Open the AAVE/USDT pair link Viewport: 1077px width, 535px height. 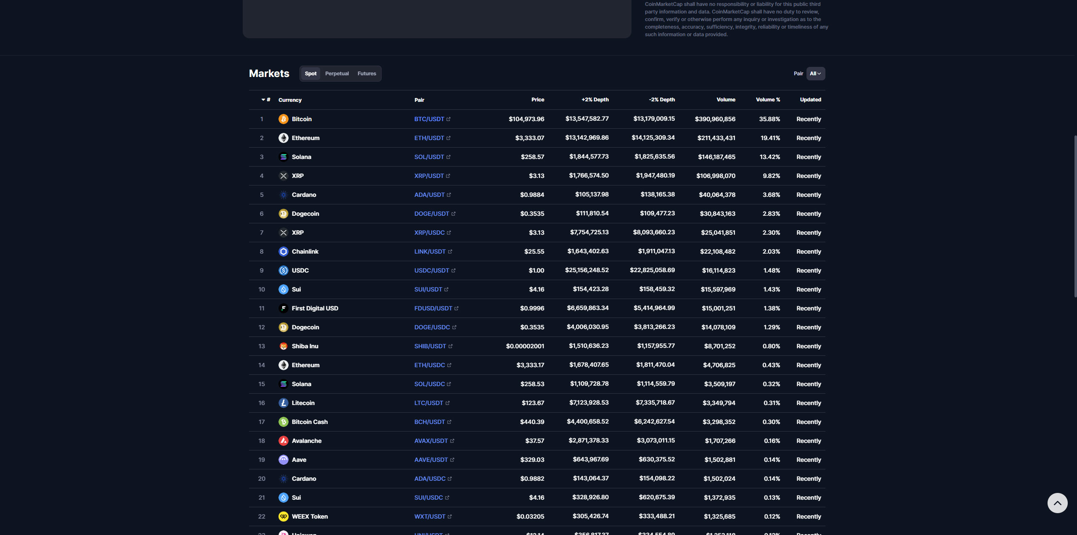coord(431,460)
